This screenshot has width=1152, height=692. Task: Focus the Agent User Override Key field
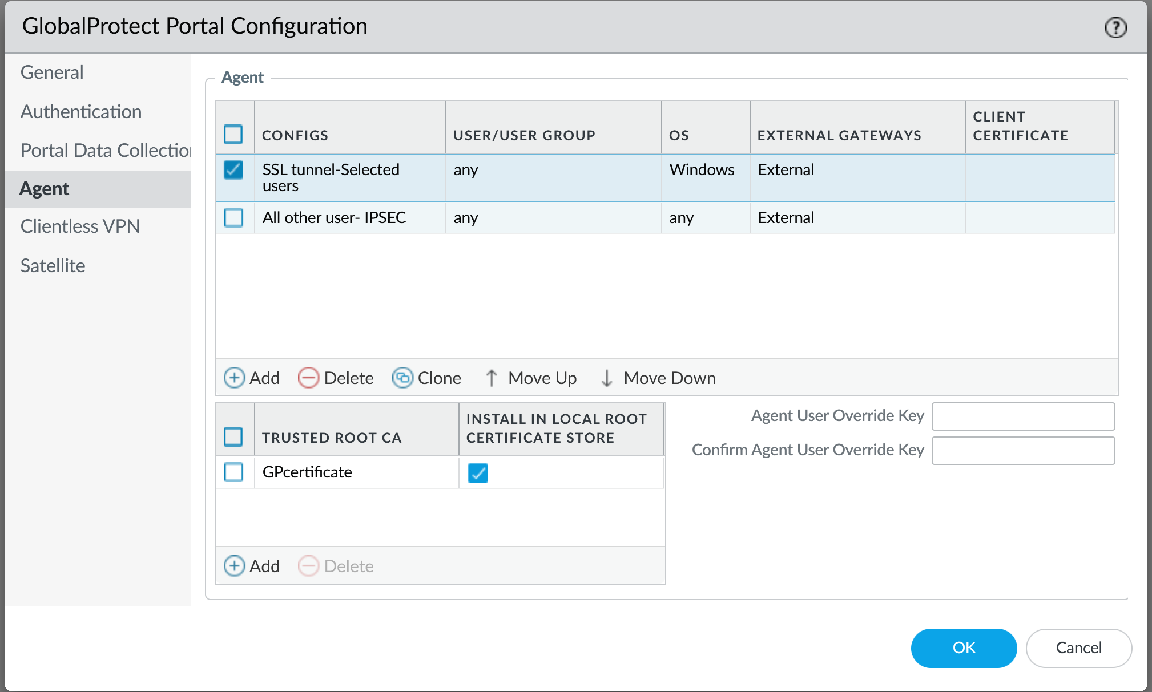click(1022, 416)
